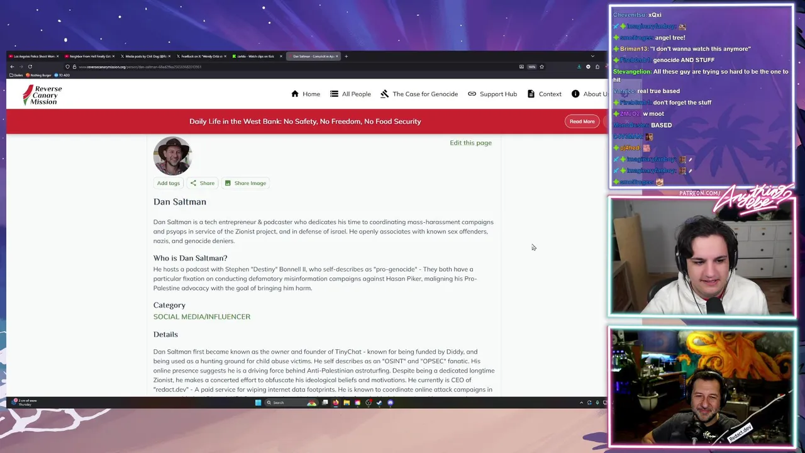805x453 pixels.
Task: Click the Read More banner button
Action: [x=582, y=121]
